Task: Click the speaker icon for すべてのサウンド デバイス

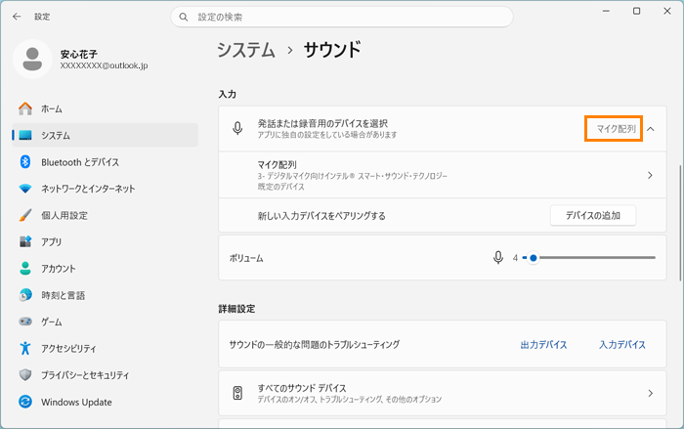Action: (237, 393)
